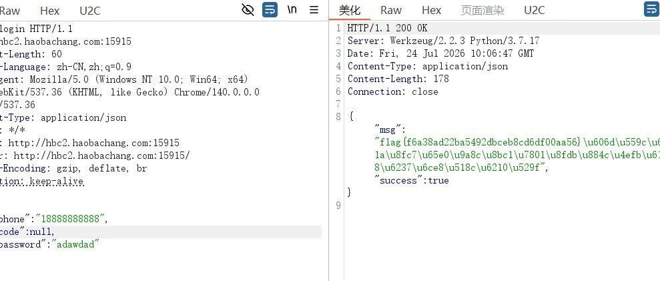The height and width of the screenshot is (281, 660).
Task: Click the phone value "18888888888"
Action: click(x=70, y=219)
